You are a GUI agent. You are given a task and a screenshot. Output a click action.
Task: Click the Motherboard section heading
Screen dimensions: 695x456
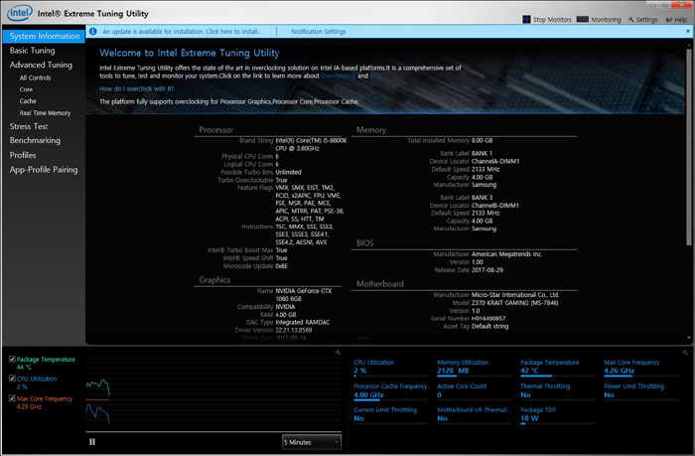(380, 284)
